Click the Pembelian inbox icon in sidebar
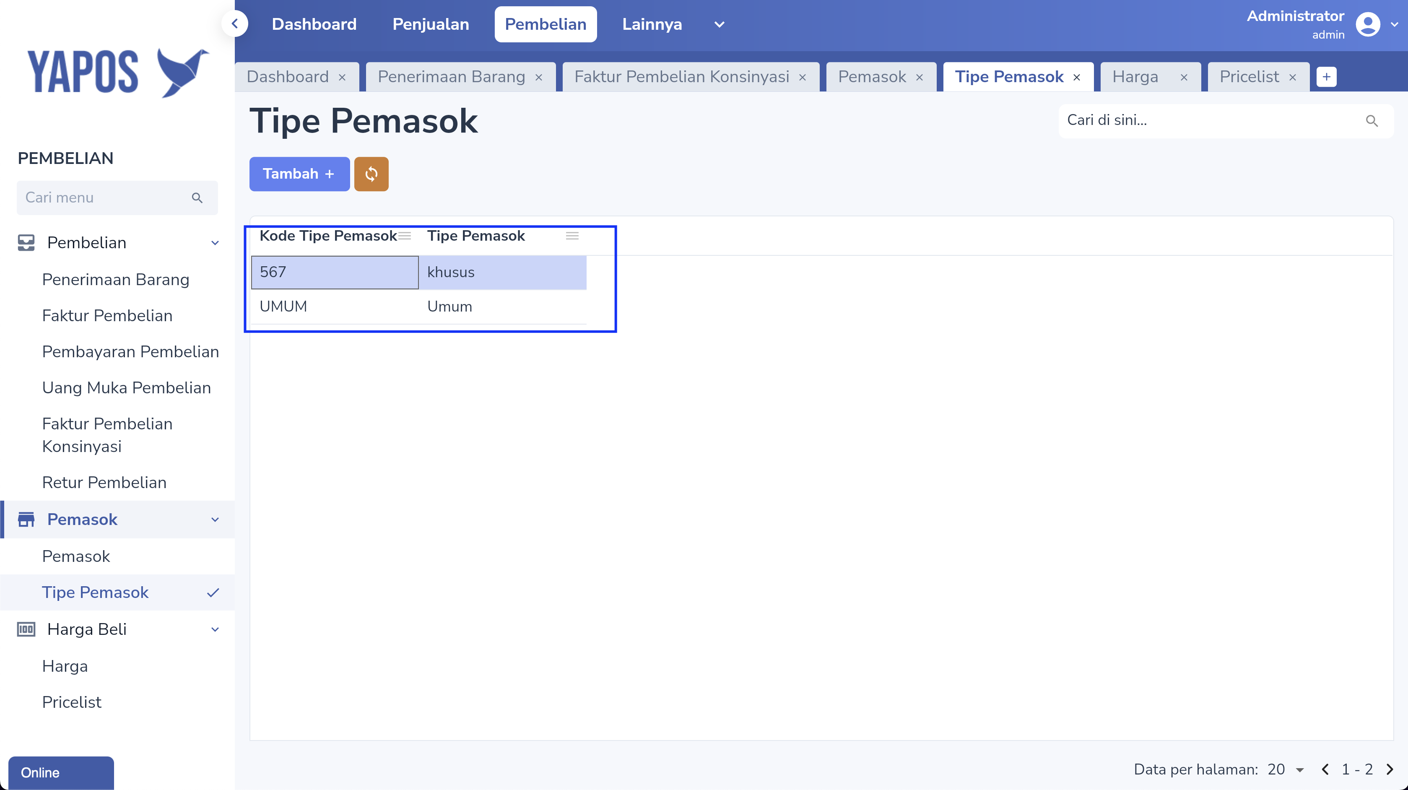 coord(26,243)
